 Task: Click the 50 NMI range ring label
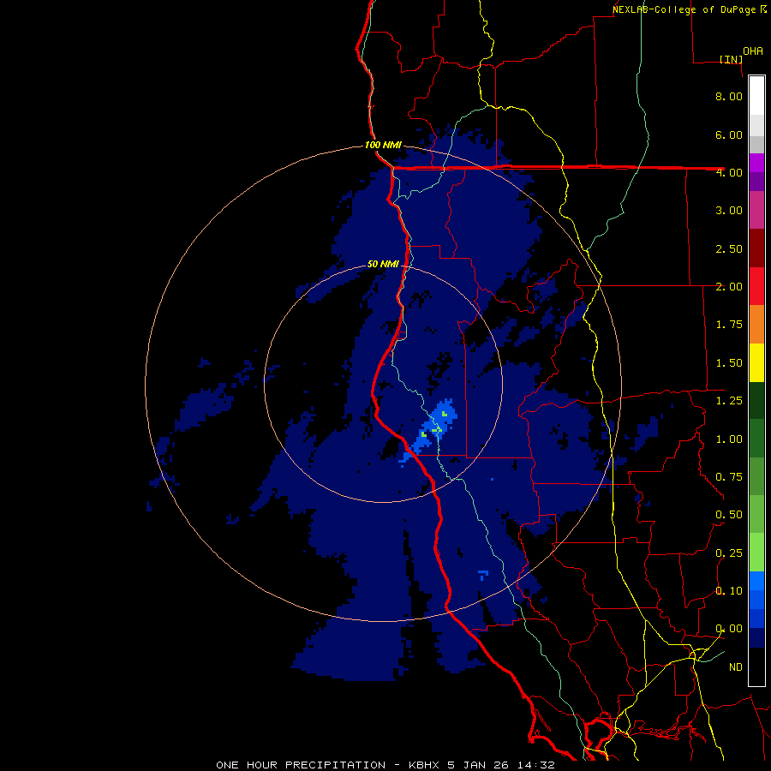[383, 264]
